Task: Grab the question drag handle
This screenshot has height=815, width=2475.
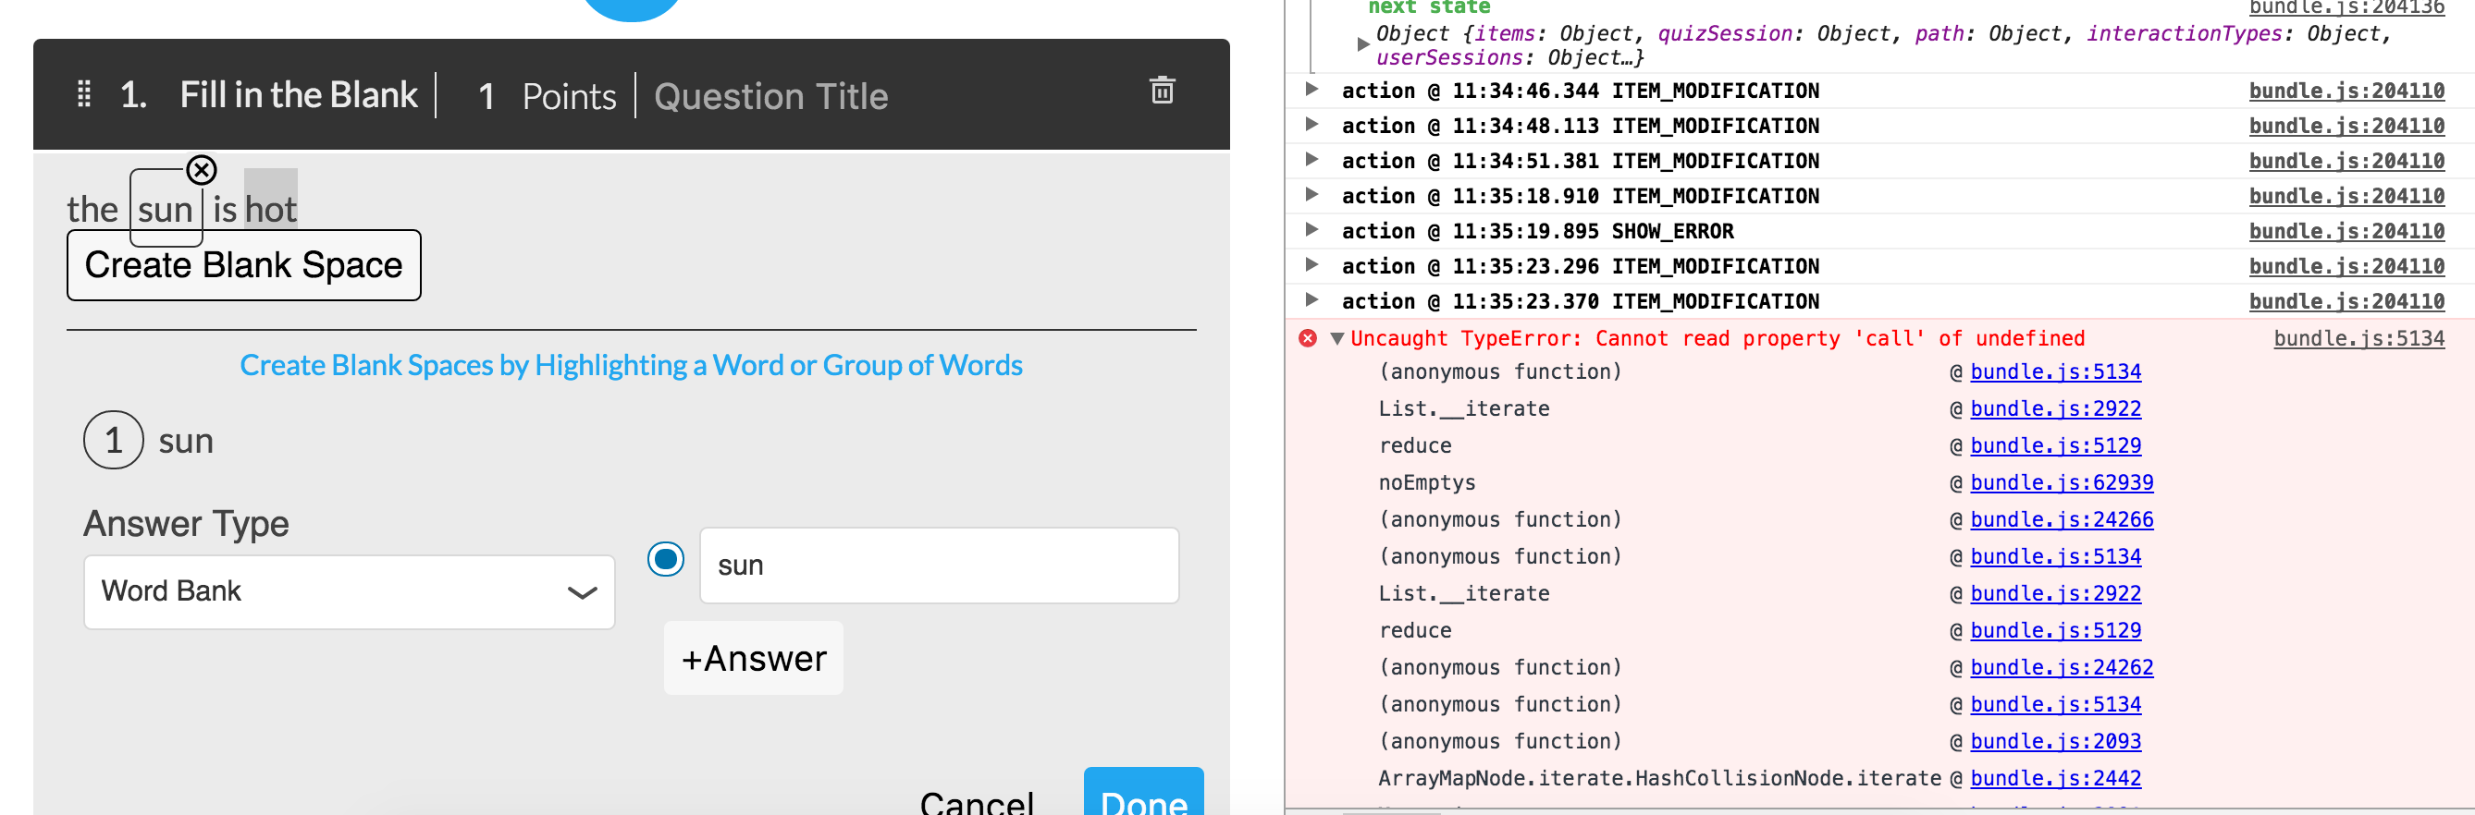Action: [83, 93]
